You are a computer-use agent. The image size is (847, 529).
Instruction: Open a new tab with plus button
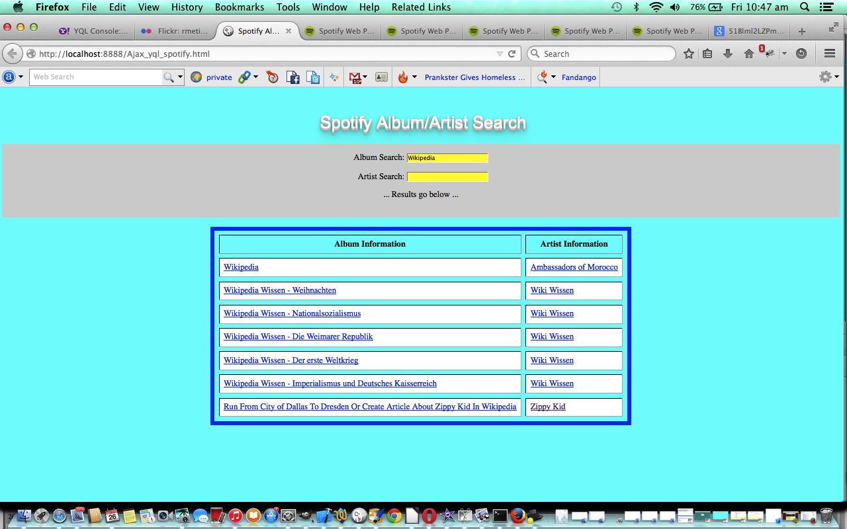[x=801, y=31]
